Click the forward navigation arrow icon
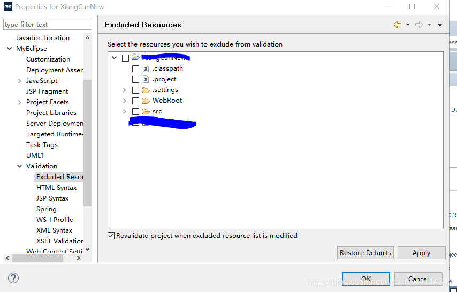This screenshot has height=292, width=457. [419, 25]
